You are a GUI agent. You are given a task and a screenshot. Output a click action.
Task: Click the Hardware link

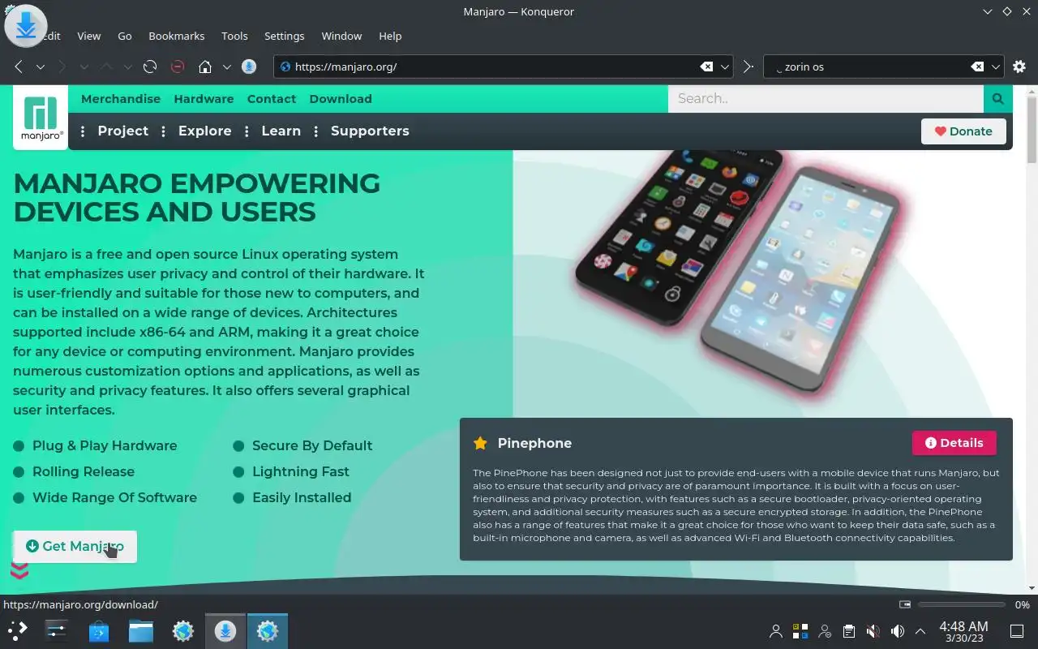pyautogui.click(x=204, y=99)
